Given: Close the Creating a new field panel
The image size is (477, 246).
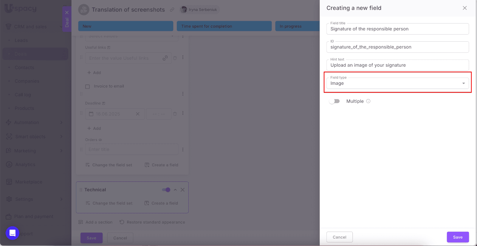Looking at the screenshot, I should pyautogui.click(x=464, y=8).
